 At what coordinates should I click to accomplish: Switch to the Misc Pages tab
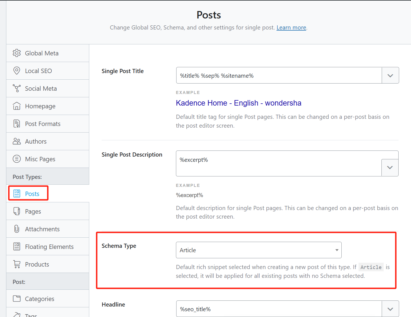click(x=40, y=159)
